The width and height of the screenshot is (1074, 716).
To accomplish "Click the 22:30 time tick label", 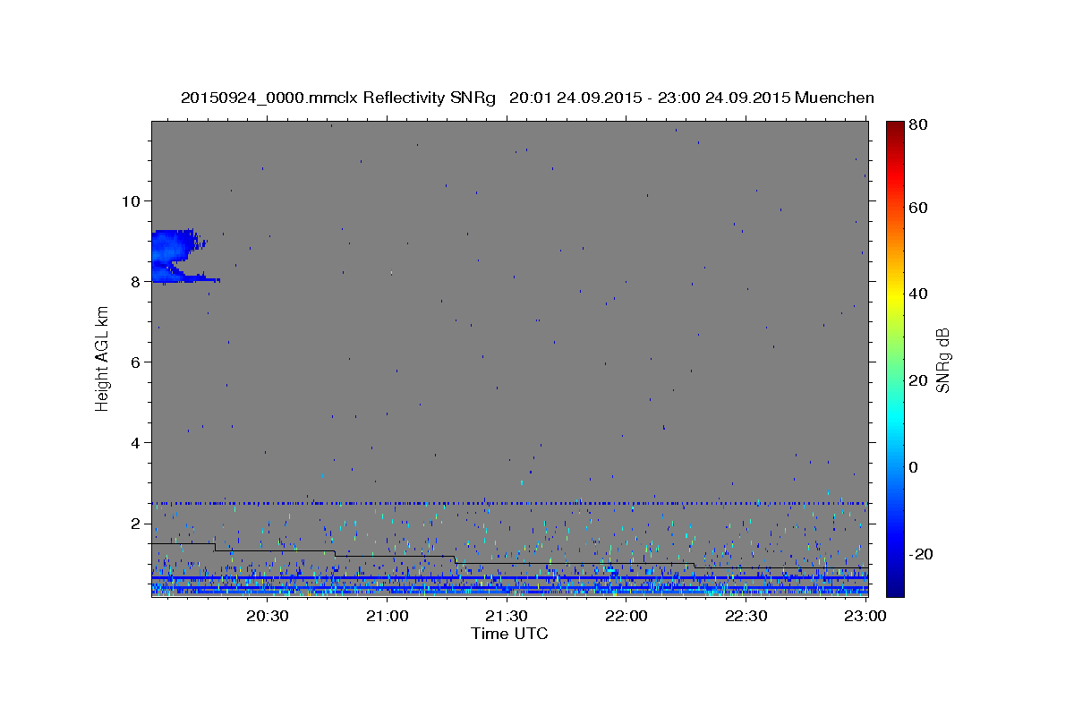I will (x=746, y=616).
